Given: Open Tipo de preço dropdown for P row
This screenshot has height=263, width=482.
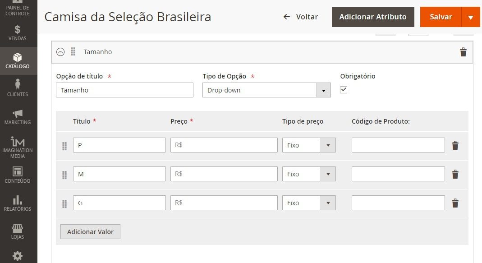Looking at the screenshot, I should click(309, 145).
